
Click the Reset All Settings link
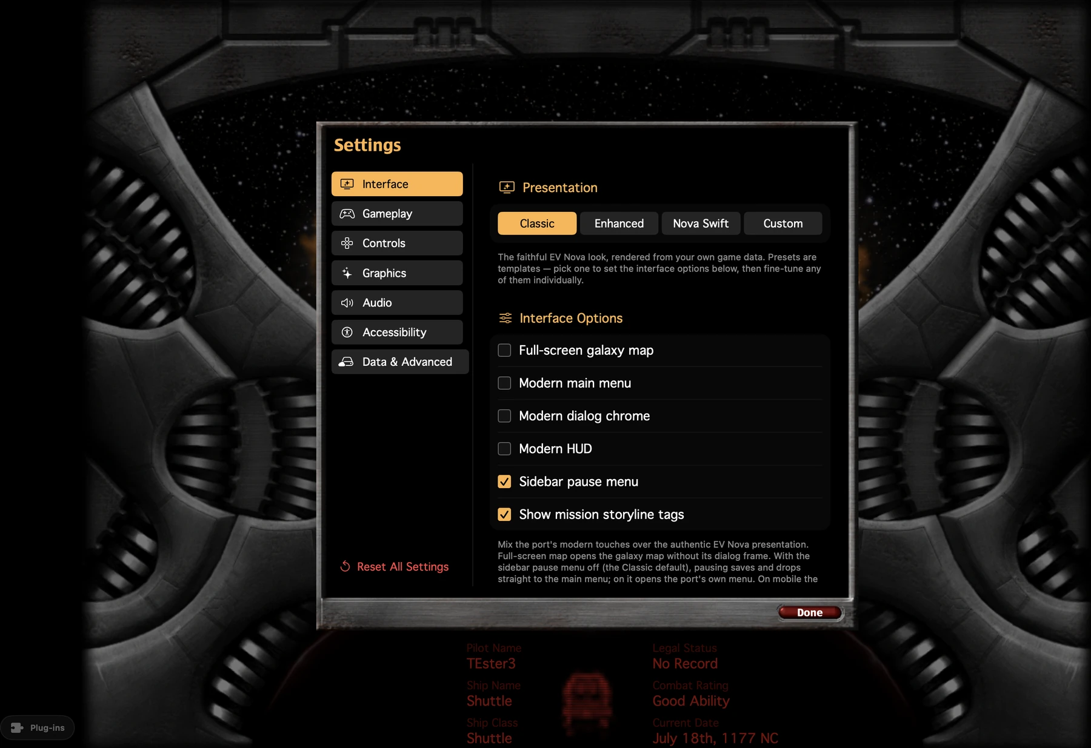(x=395, y=567)
